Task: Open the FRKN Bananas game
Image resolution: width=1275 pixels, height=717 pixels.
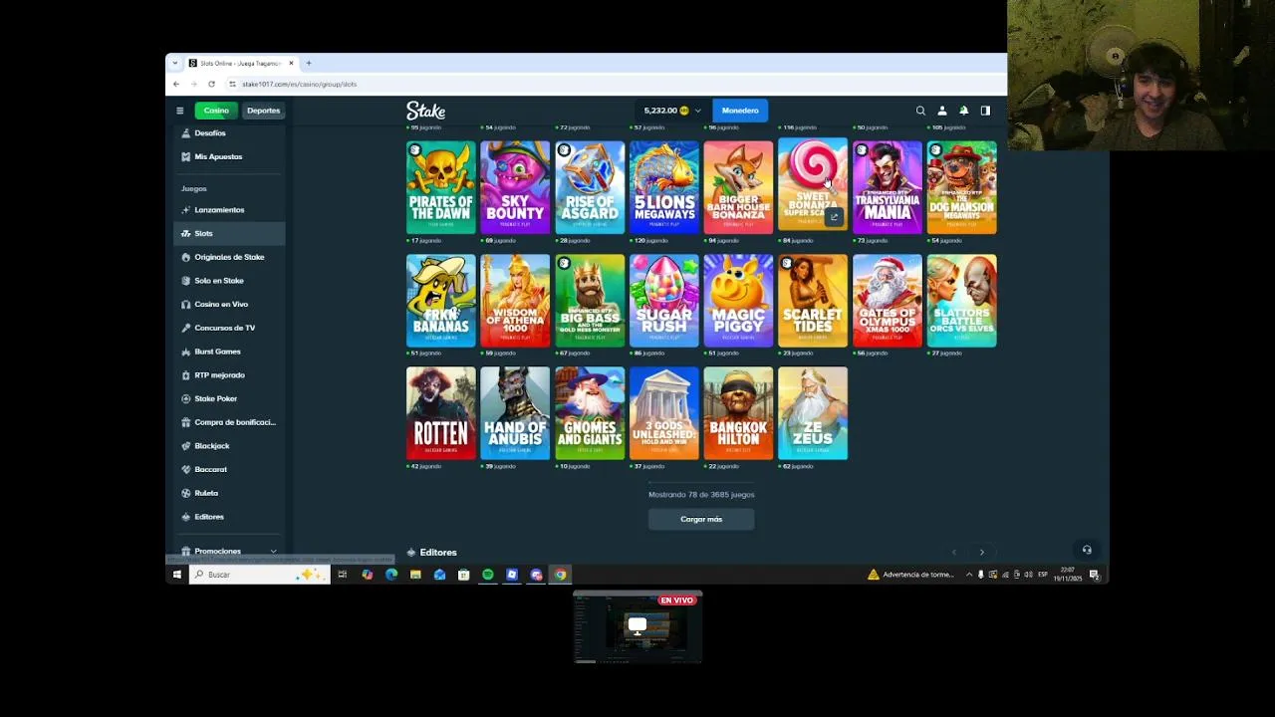Action: [441, 301]
